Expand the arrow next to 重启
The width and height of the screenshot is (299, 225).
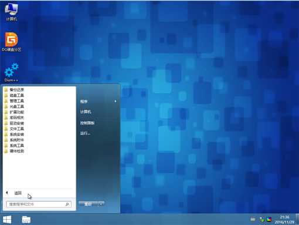tap(101, 204)
